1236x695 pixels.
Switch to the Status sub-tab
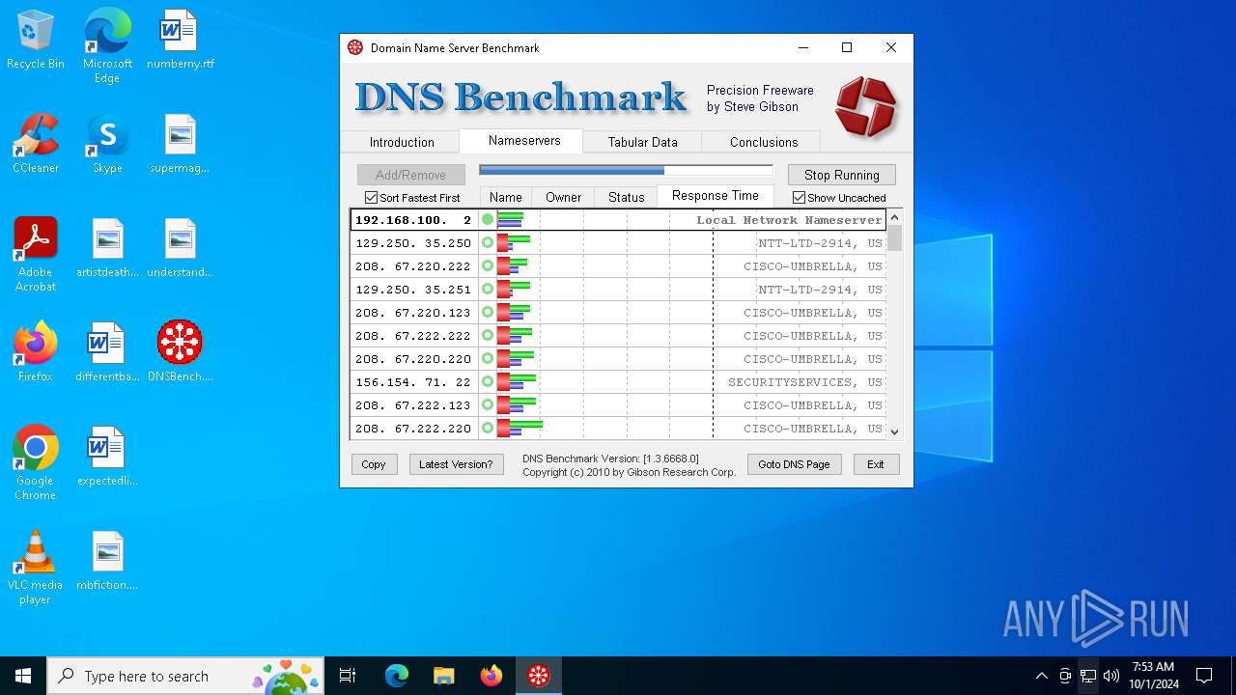point(626,197)
